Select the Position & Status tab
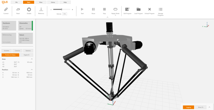Viewport: 214px width, 110px height. [x=10, y=55]
